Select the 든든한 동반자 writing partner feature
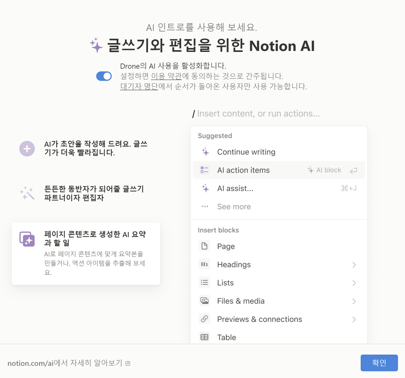This screenshot has height=378, width=405. pos(86,193)
